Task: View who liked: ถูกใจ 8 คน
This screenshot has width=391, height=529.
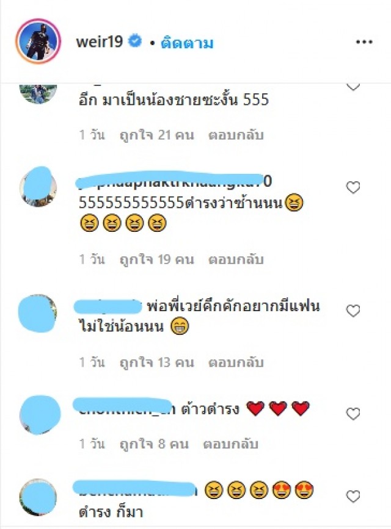Action: coord(154,444)
